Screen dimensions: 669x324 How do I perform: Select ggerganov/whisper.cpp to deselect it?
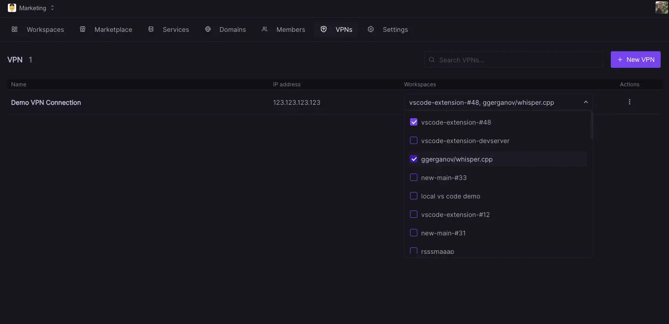[413, 159]
